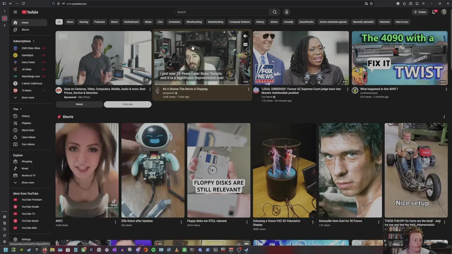This screenshot has height=254, width=452.
Task: Open the penguinz0 channel link
Action: tap(168, 93)
